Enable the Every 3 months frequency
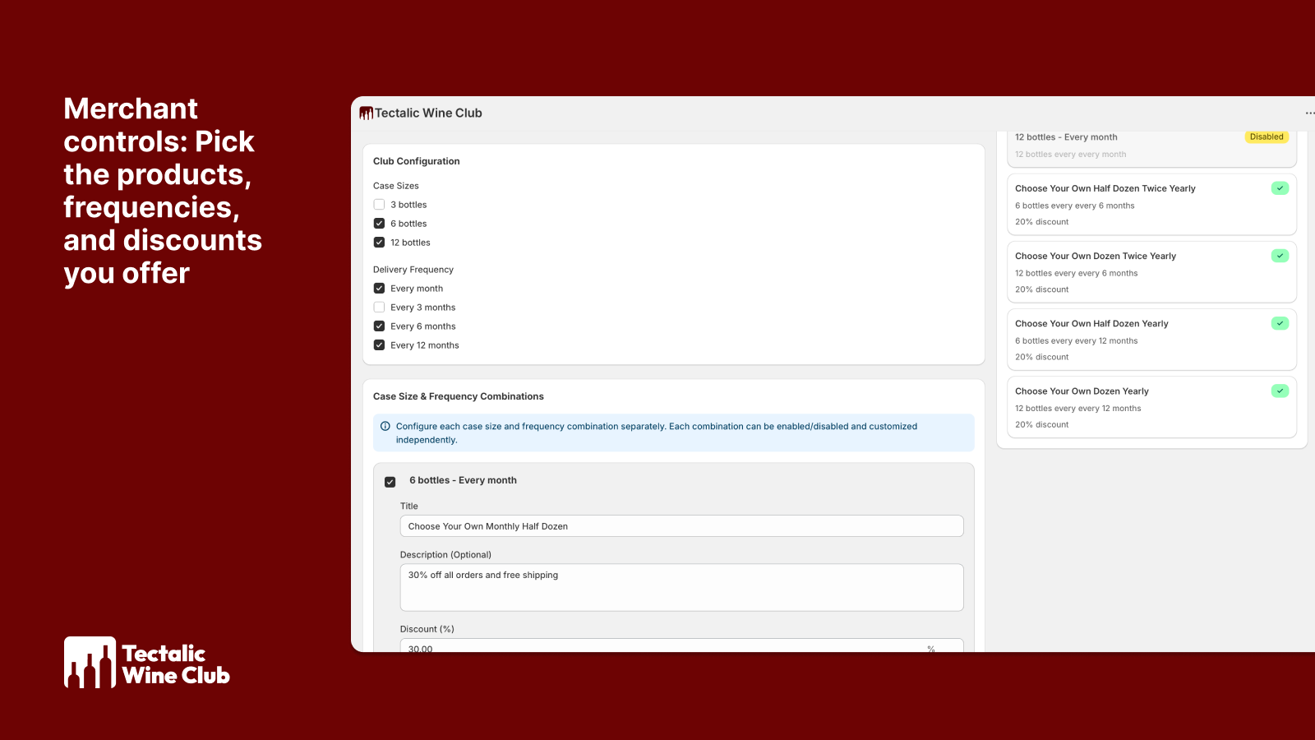1315x740 pixels. (x=379, y=308)
